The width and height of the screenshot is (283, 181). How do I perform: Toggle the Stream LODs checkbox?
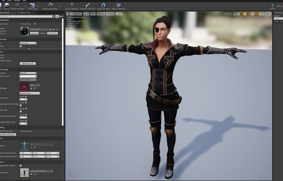coord(20,111)
